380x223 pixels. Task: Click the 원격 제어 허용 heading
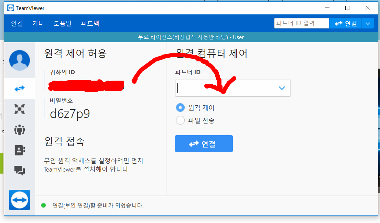(75, 54)
